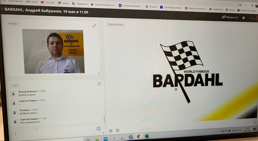The image size is (258, 141).
Task: Open the red Я Yandex taskbar icon
Action: pos(122,138)
